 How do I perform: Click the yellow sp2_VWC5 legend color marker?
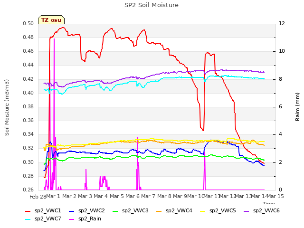tap(203, 211)
